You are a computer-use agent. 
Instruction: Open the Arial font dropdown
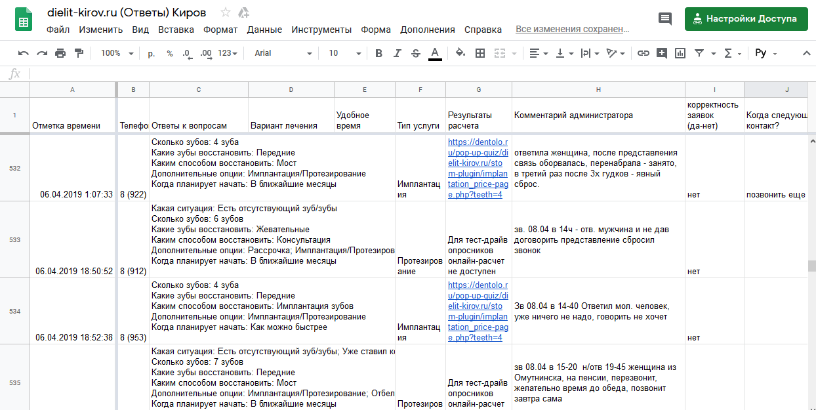point(282,53)
